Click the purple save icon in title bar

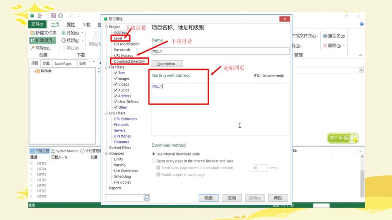click(54, 16)
